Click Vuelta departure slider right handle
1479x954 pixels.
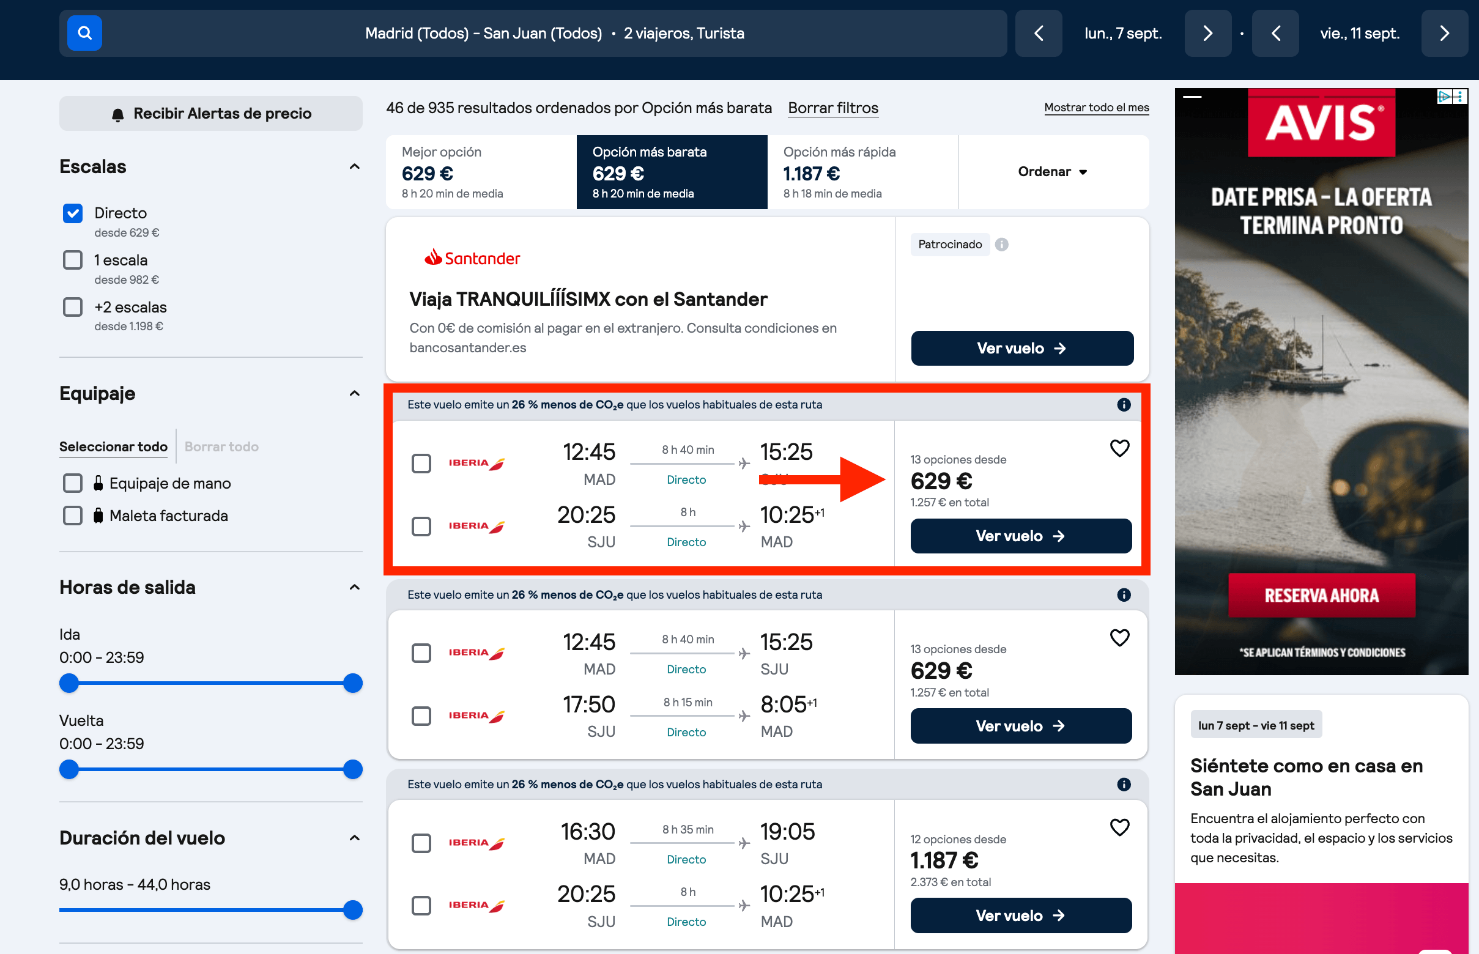pos(352,769)
